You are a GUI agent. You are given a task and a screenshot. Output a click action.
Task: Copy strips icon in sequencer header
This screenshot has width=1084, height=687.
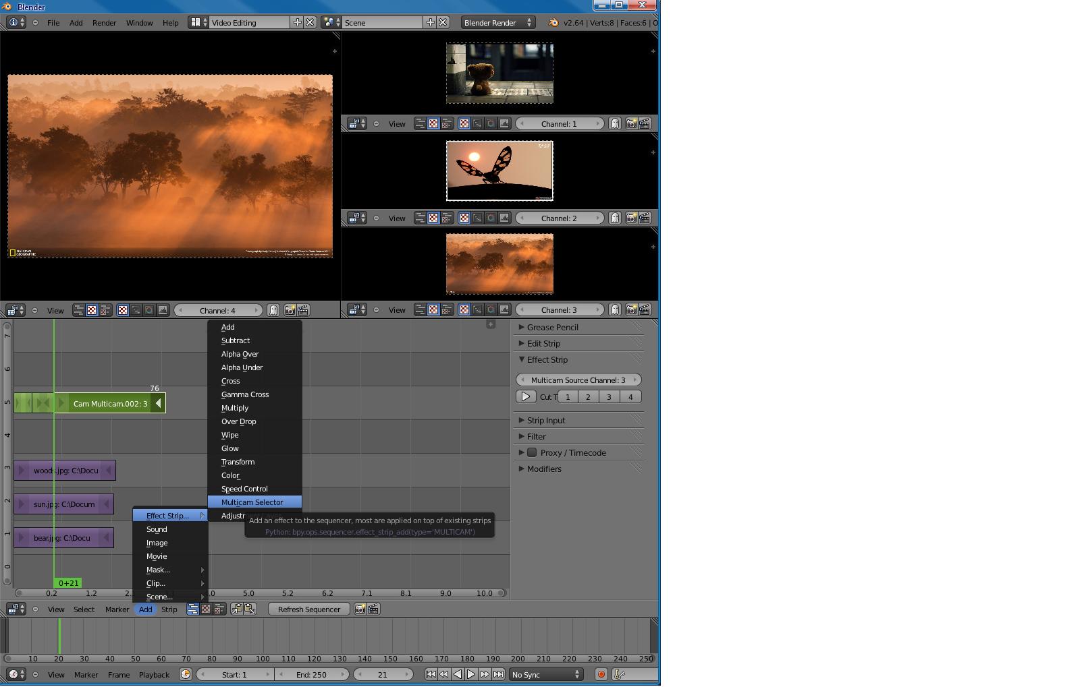click(x=237, y=609)
